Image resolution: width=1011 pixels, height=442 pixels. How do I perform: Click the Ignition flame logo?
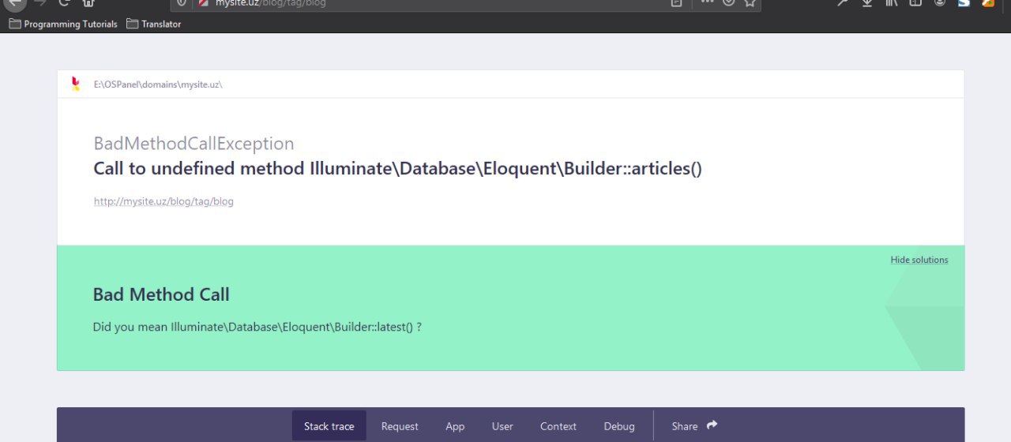click(75, 84)
